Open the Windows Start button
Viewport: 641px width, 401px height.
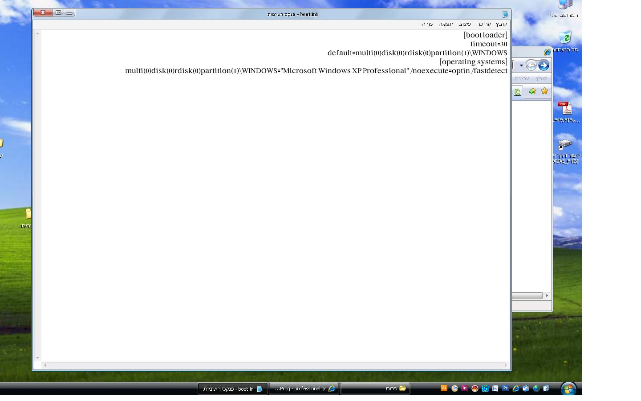coord(568,389)
